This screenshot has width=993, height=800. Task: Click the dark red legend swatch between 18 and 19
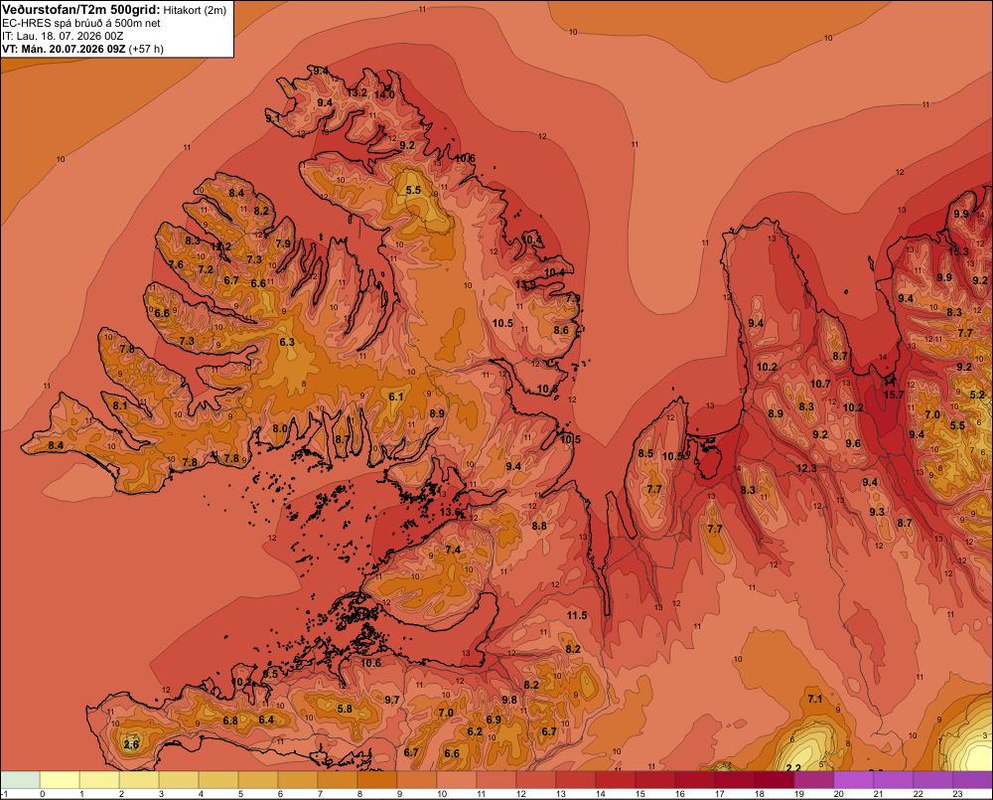tap(774, 780)
